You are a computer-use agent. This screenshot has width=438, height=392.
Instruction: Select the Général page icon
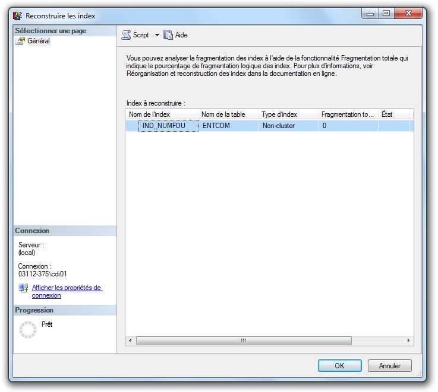click(20, 42)
